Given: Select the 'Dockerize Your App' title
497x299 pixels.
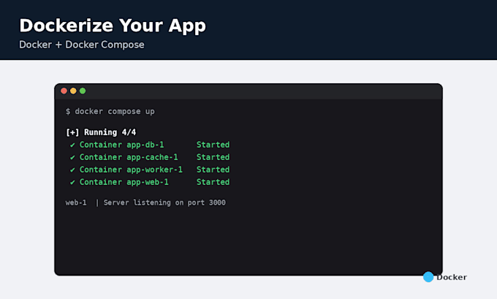Looking at the screenshot, I should [113, 26].
